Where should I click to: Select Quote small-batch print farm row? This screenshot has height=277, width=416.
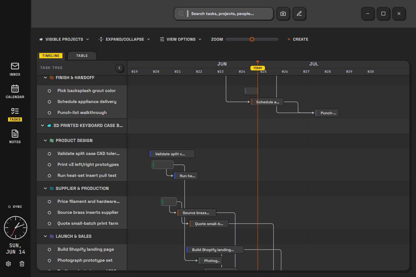[82, 224]
